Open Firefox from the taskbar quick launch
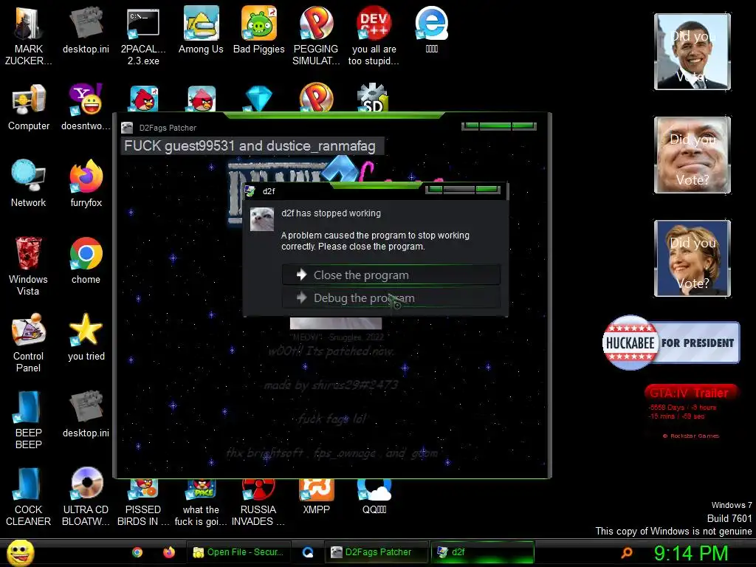The width and height of the screenshot is (756, 567). tap(169, 552)
